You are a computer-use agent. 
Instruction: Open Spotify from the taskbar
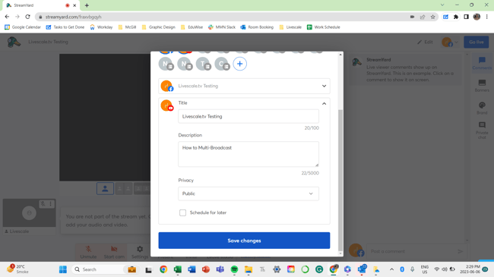[x=234, y=269]
